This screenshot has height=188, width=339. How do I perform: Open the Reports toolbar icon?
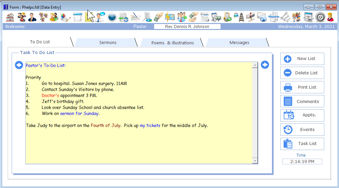pos(274,17)
